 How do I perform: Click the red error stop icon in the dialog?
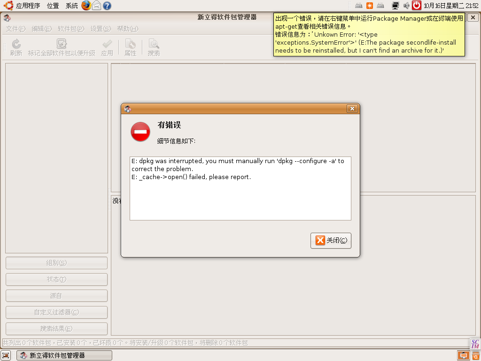(140, 132)
